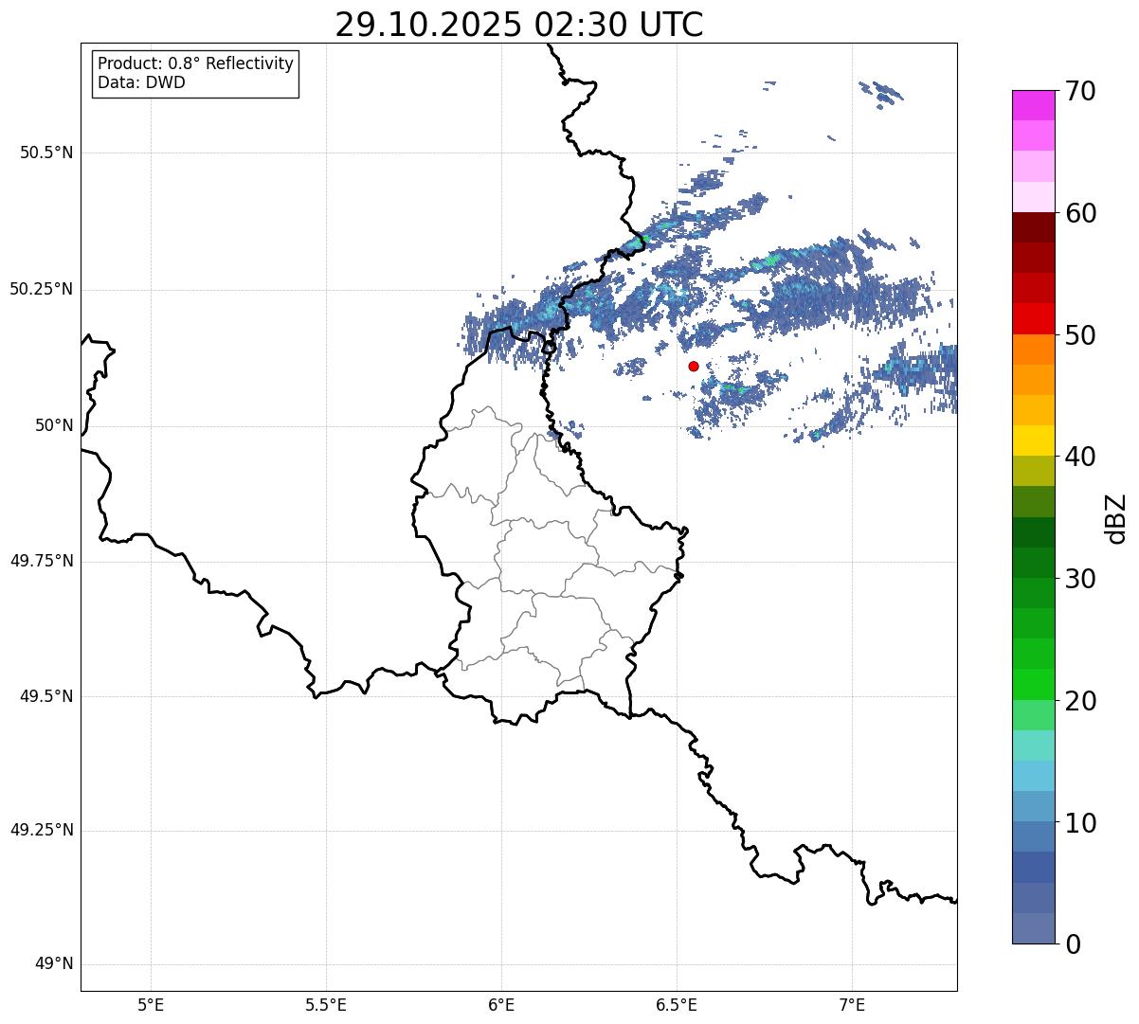The height and width of the screenshot is (1024, 1139).
Task: Click the 50.25°N latitude label
Action: tap(42, 289)
